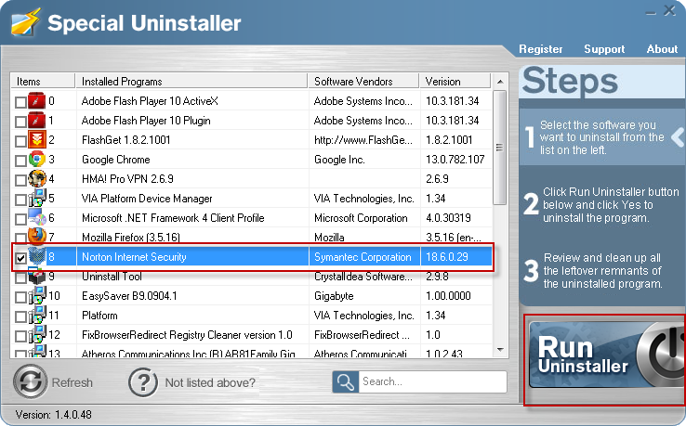Viewport: 686px width, 426px height.
Task: Open the Support menu
Action: click(604, 49)
